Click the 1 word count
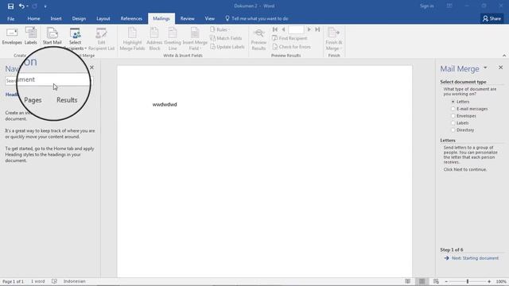Viewport: 509px width, 286px height. point(37,281)
